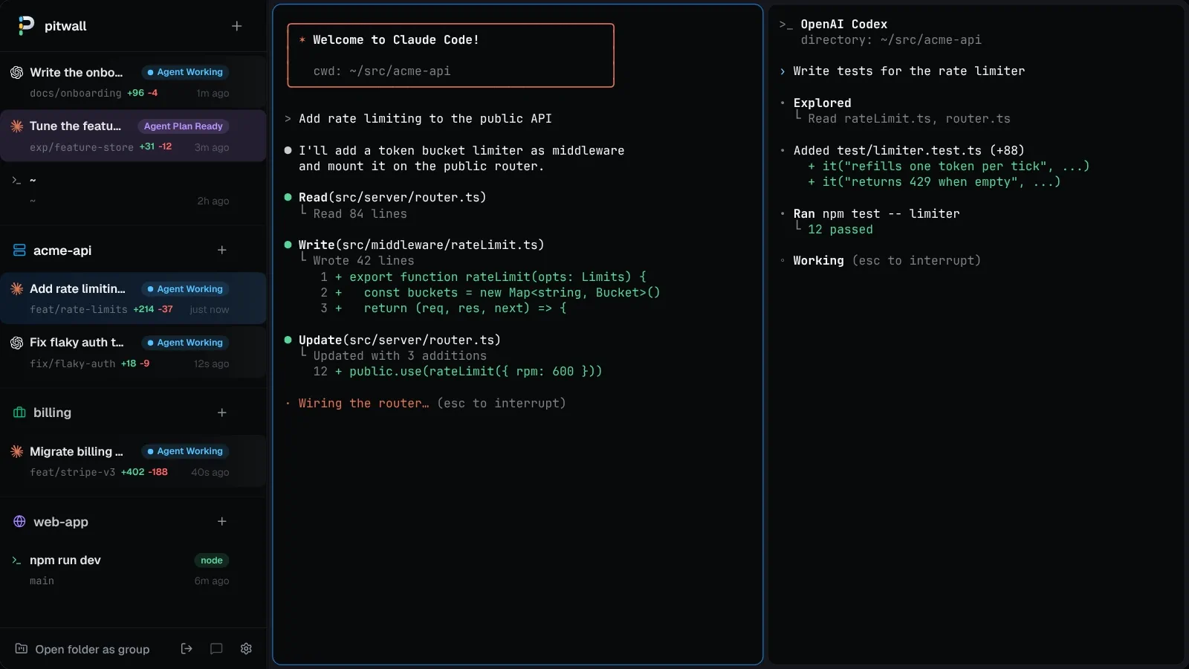Screen dimensions: 1189x669
Task: Click the Welcome to Claude Code! box
Action: pyautogui.click(x=450, y=56)
